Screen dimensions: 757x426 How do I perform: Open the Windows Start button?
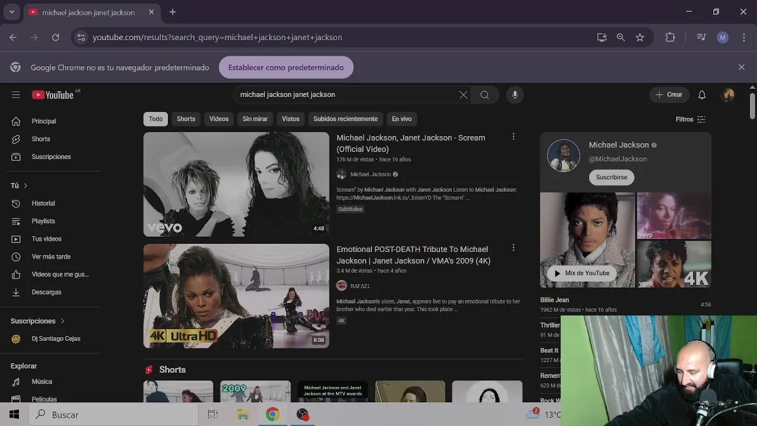[x=14, y=415]
